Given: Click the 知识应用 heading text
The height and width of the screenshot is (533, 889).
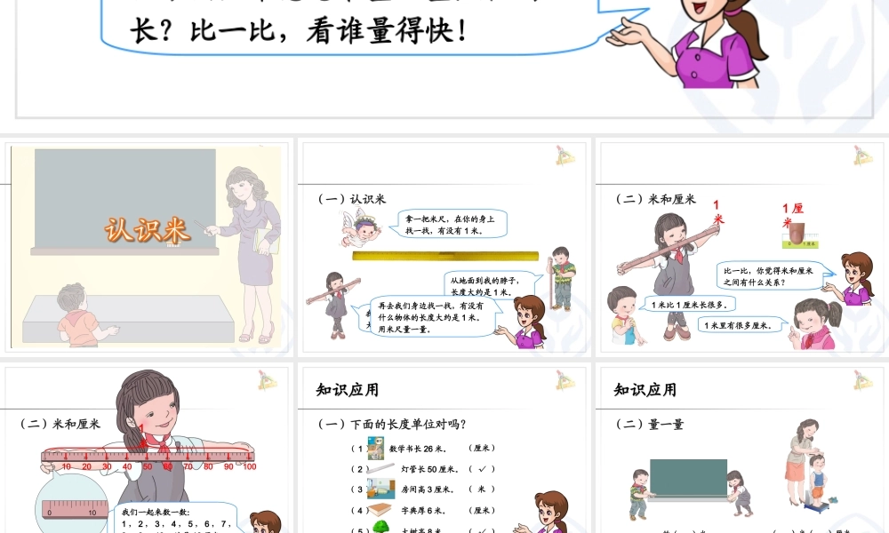Looking at the screenshot, I should pyautogui.click(x=347, y=388).
